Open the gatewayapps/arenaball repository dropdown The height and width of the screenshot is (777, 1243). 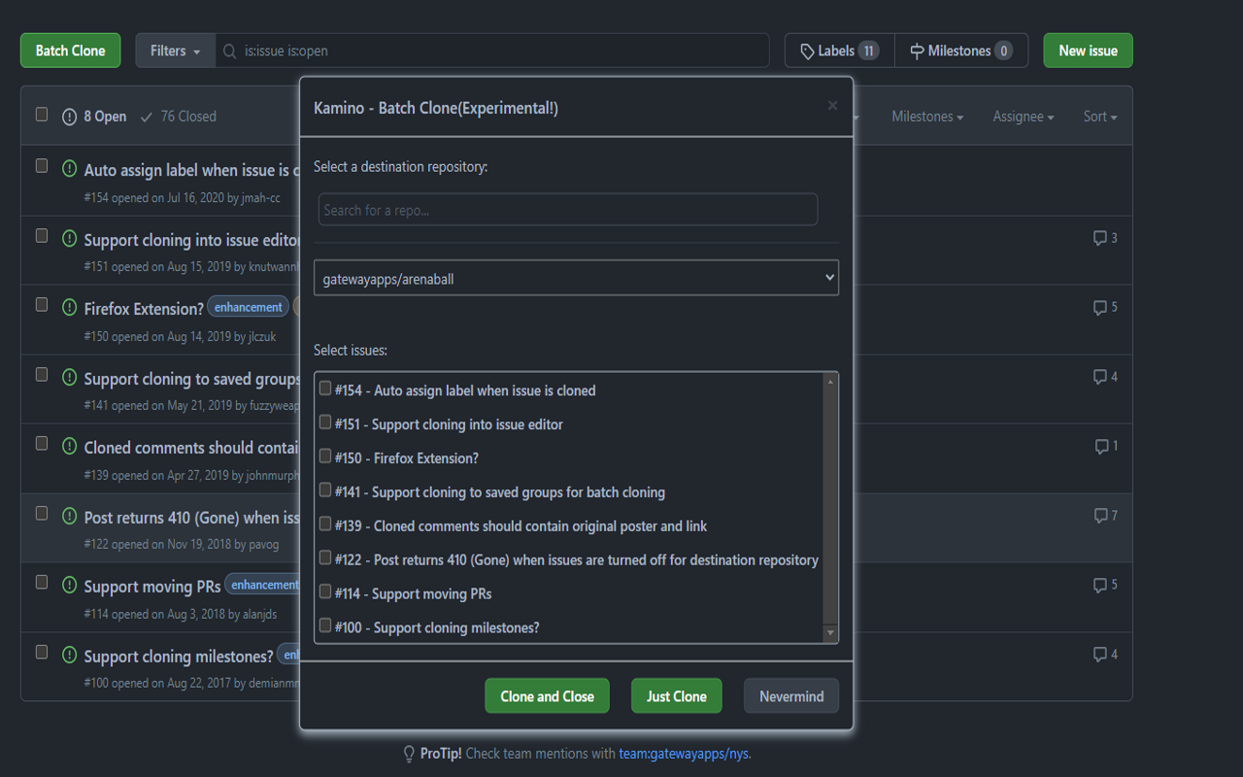576,279
